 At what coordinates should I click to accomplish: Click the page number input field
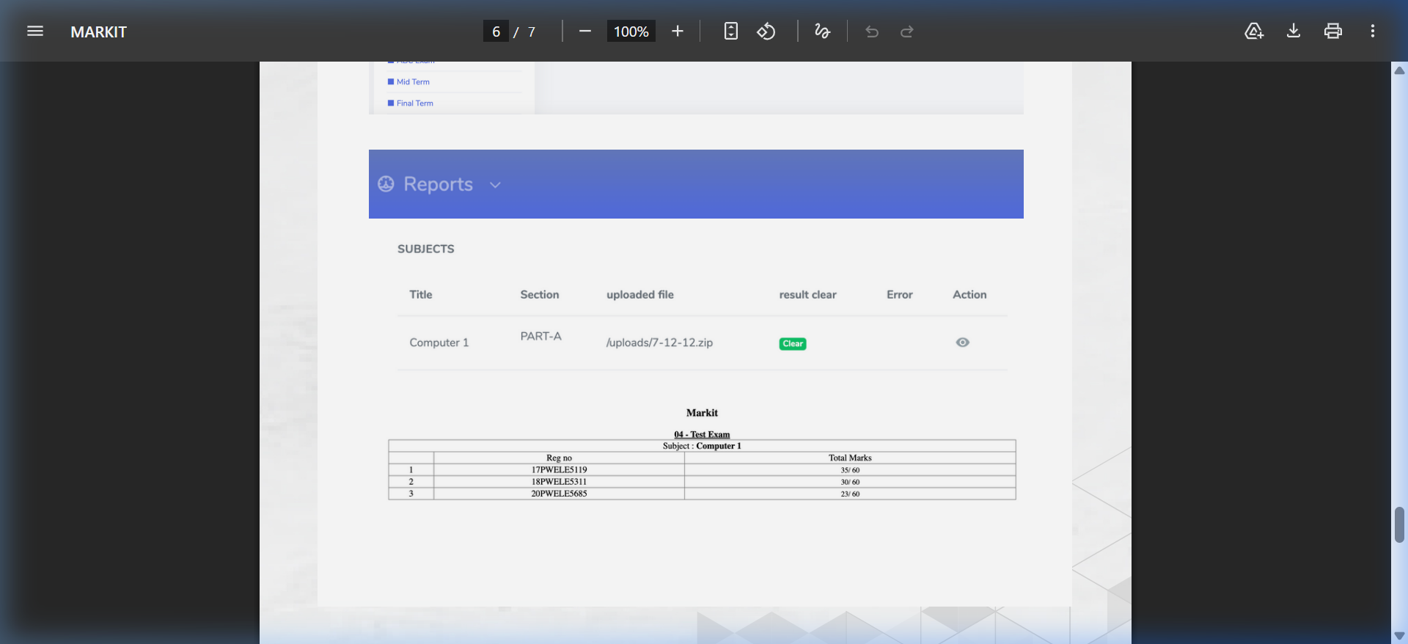[x=496, y=32]
